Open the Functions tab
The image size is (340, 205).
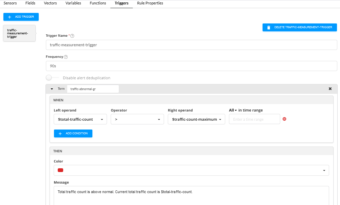[x=98, y=3]
